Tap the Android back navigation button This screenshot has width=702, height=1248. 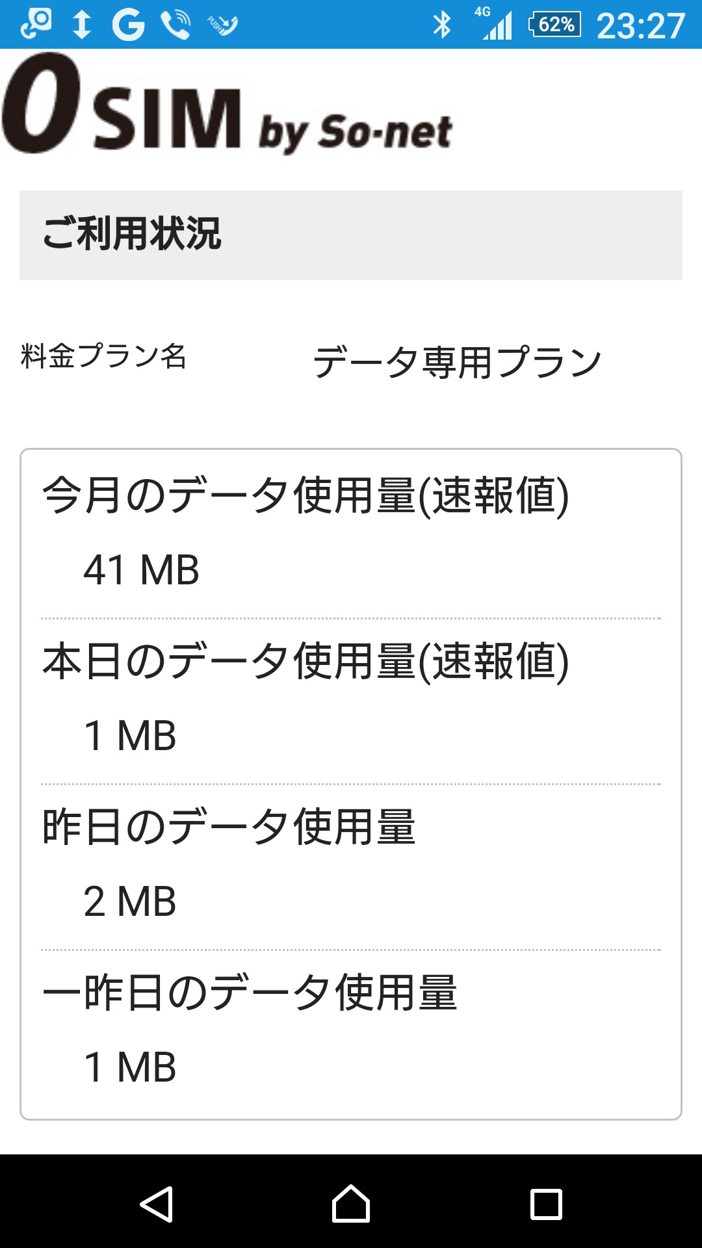tap(157, 1204)
